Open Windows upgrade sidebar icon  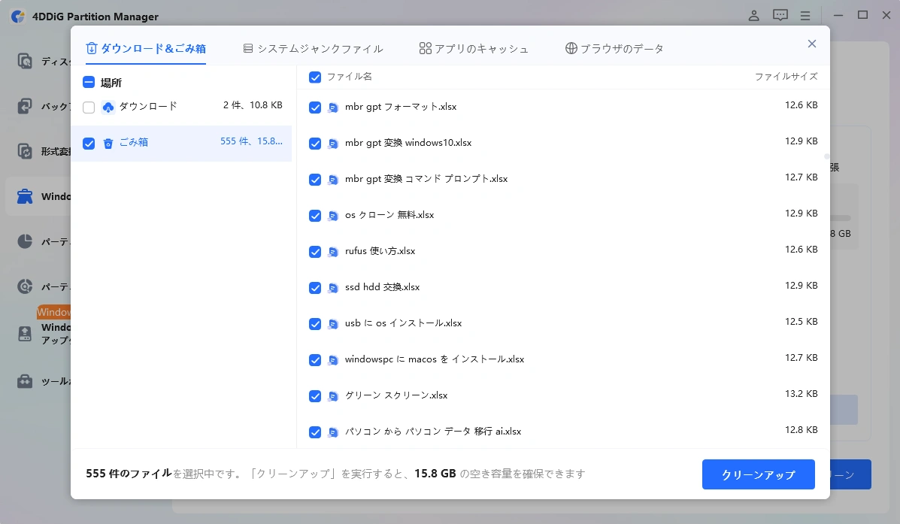(25, 334)
